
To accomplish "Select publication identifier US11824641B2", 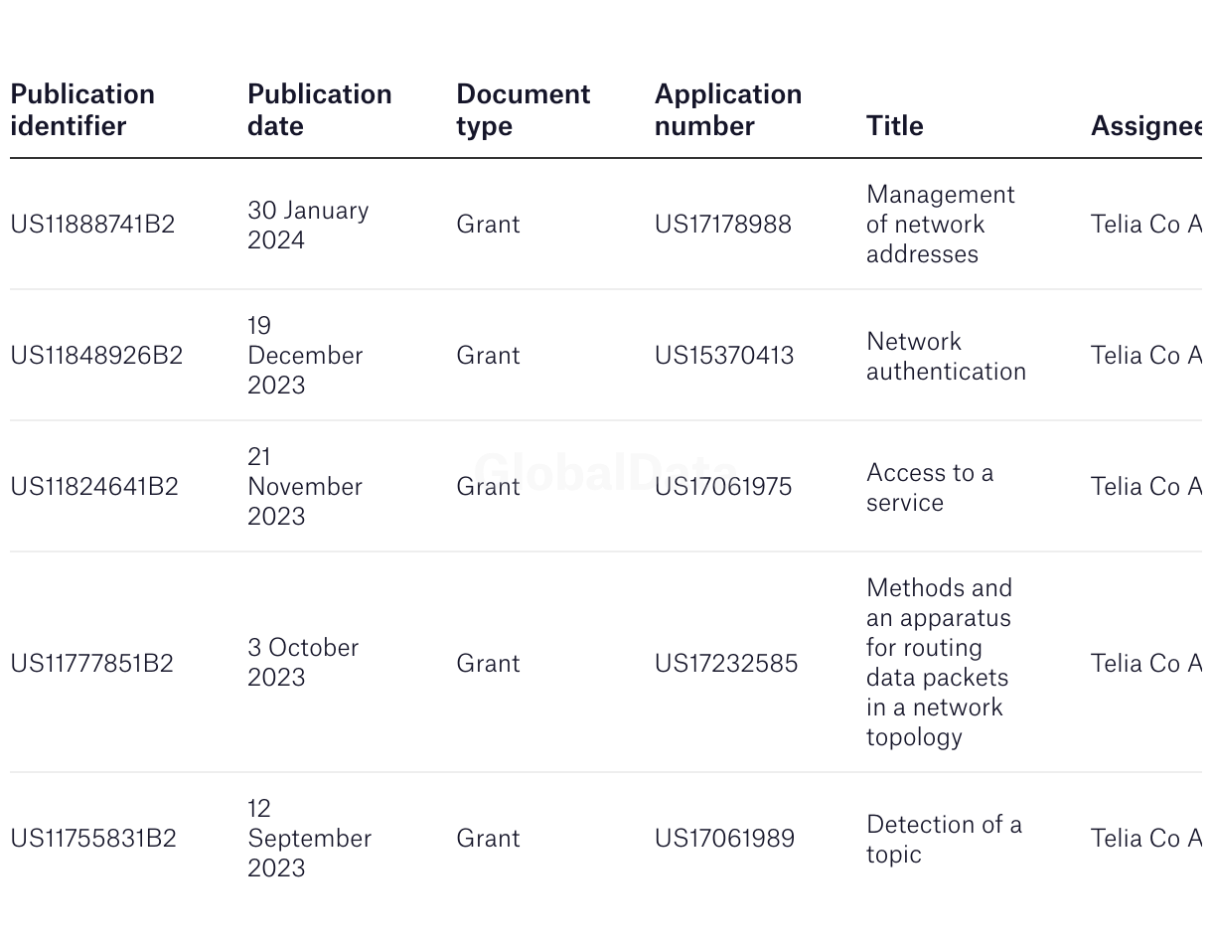I will (x=94, y=487).
